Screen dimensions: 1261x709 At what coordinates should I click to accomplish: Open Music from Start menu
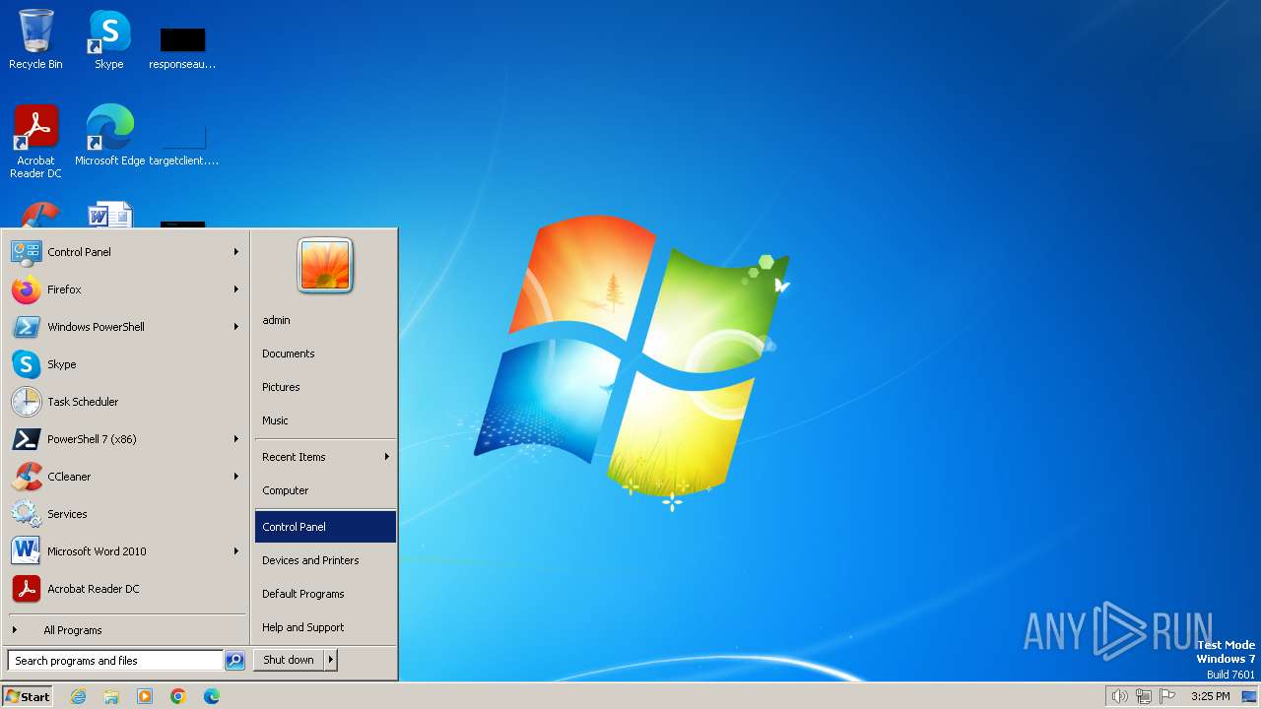(x=325, y=420)
